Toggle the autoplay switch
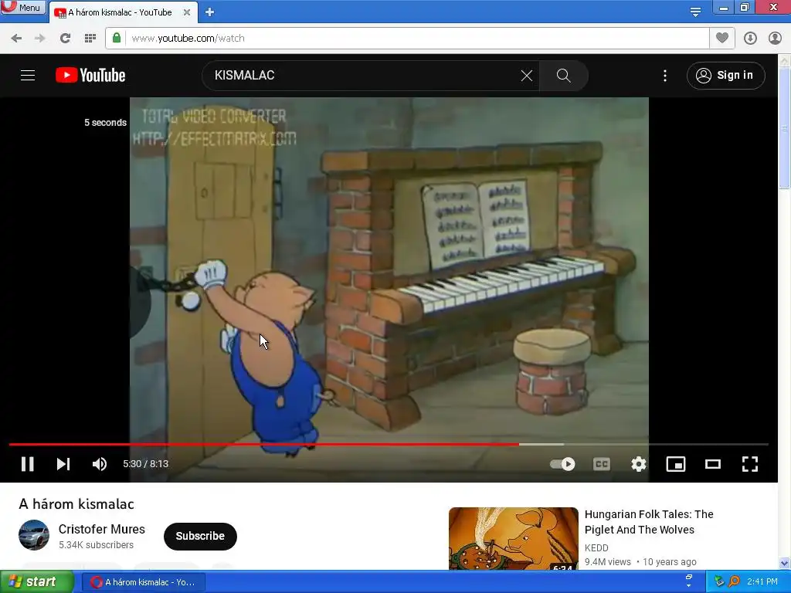 pos(562,464)
